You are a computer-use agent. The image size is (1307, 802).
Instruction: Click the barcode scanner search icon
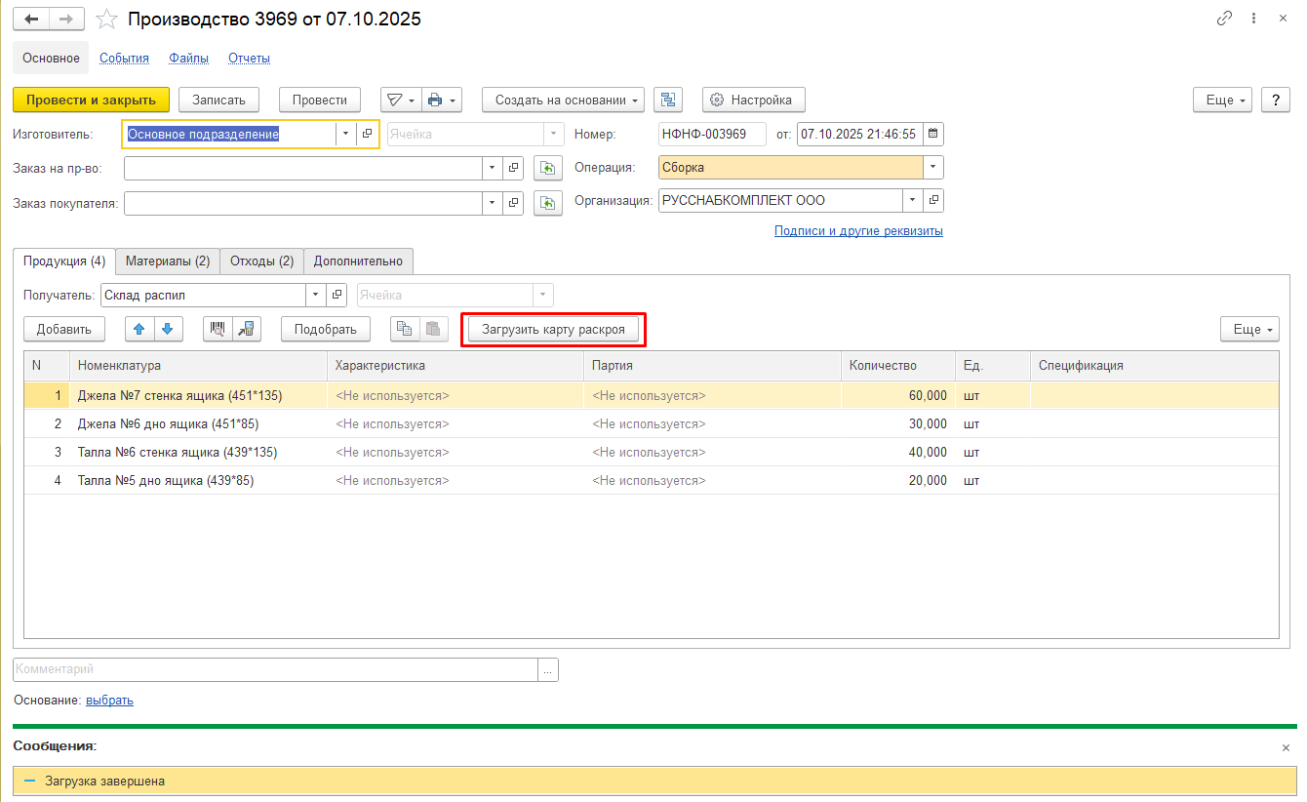coord(218,329)
